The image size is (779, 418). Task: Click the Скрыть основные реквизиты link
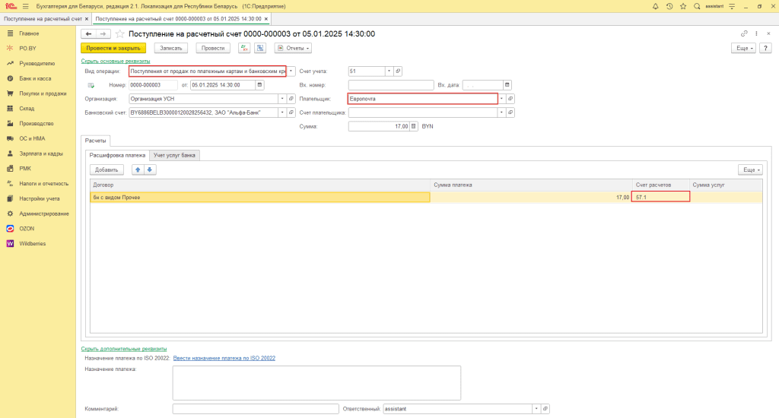(115, 61)
